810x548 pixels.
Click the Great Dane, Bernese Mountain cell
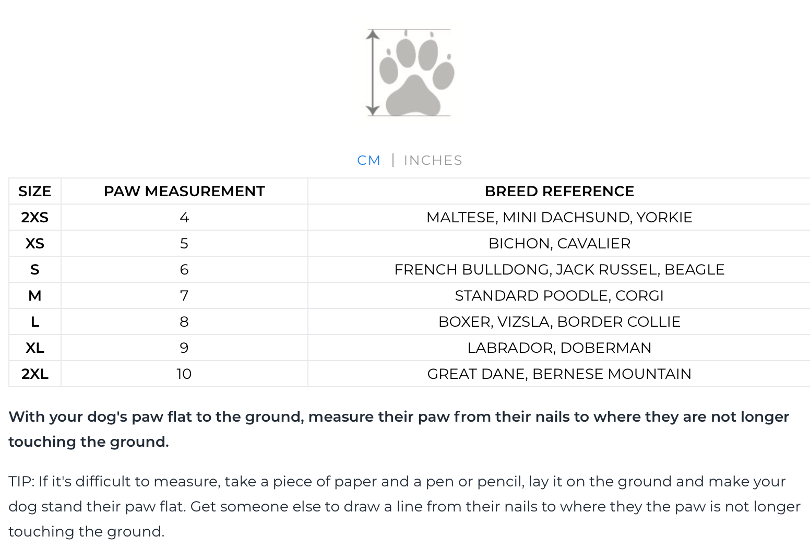(559, 374)
